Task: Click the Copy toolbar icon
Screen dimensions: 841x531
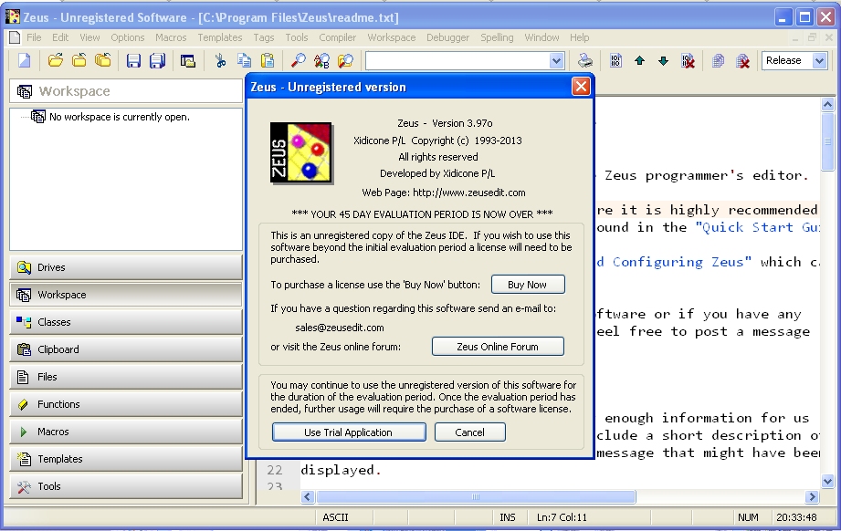Action: pyautogui.click(x=244, y=60)
